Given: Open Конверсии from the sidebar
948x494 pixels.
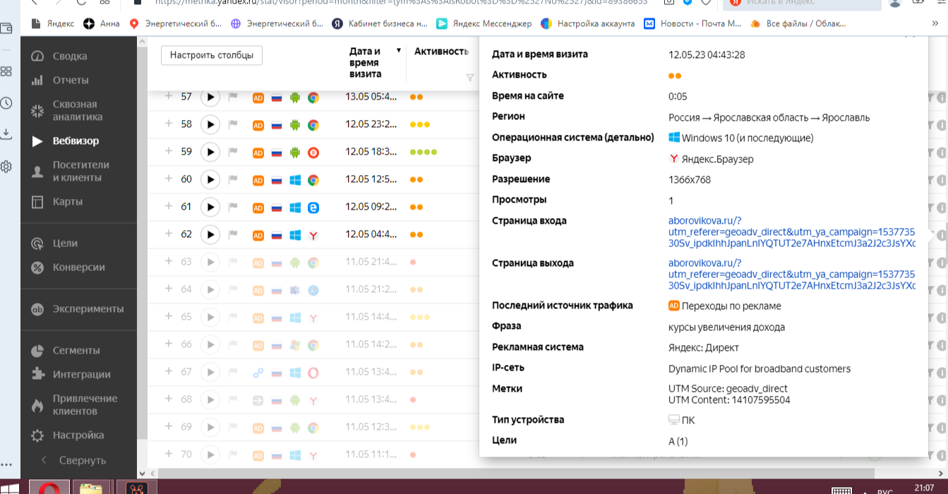Looking at the screenshot, I should 78,267.
